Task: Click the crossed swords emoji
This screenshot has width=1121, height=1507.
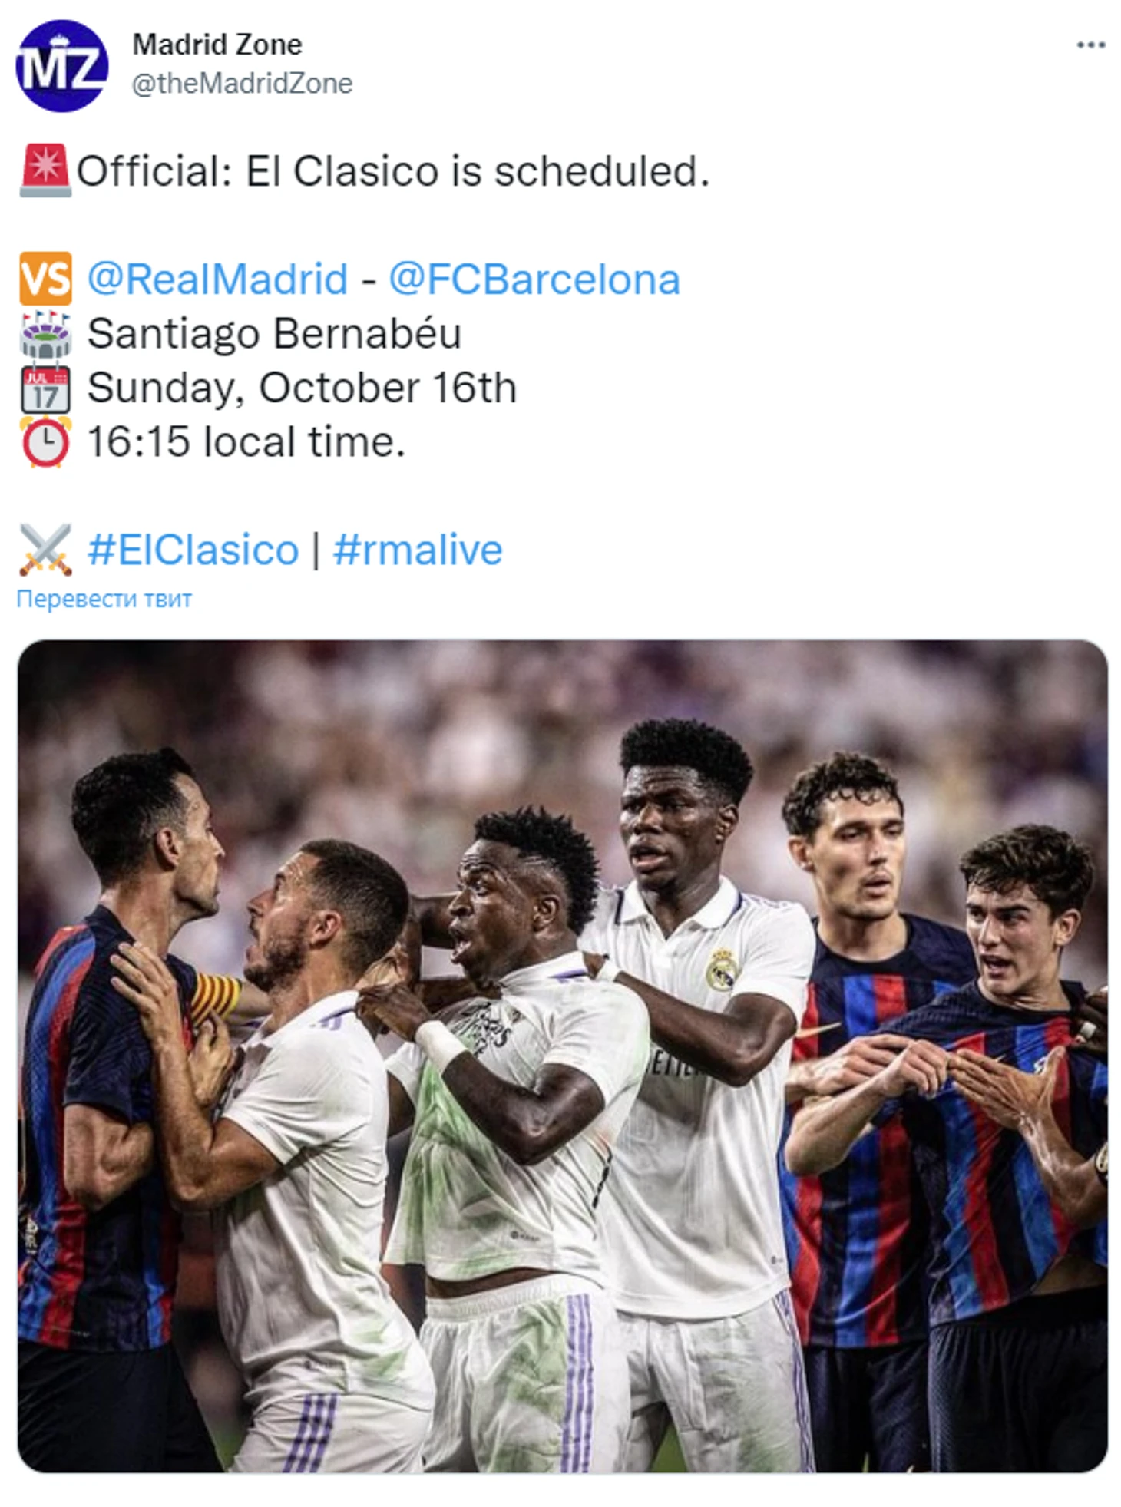Action: click(x=45, y=550)
